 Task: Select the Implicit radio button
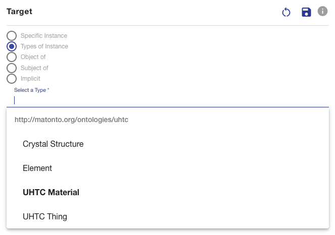tap(12, 79)
